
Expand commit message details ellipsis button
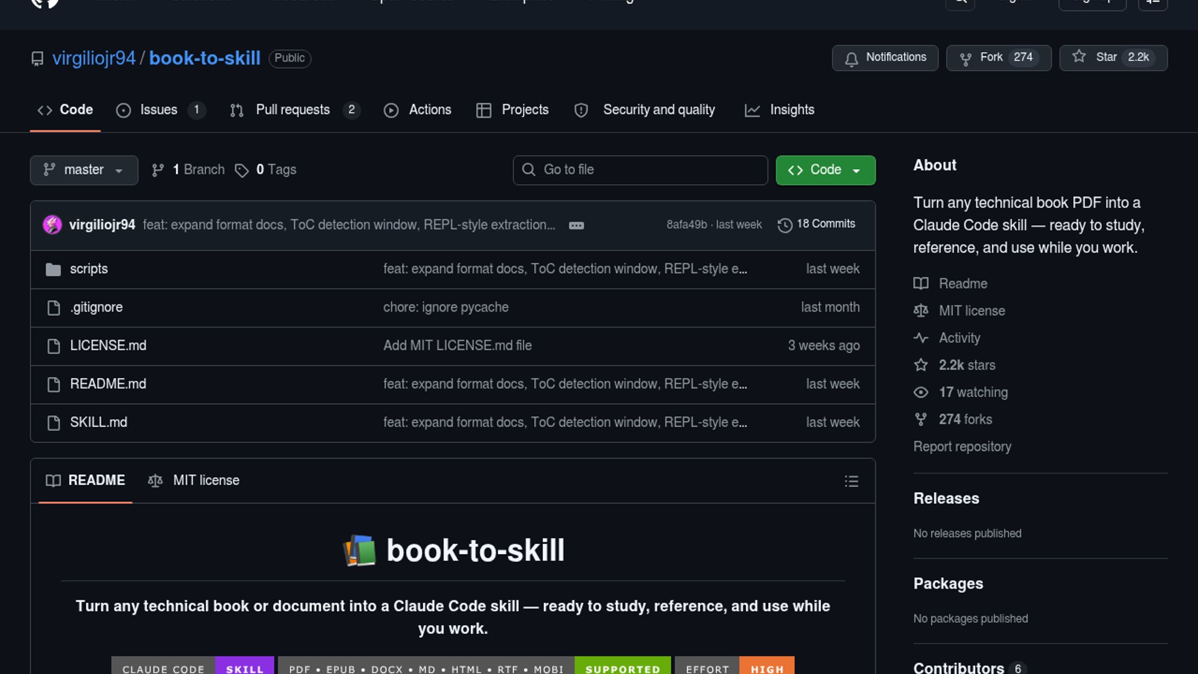(576, 225)
